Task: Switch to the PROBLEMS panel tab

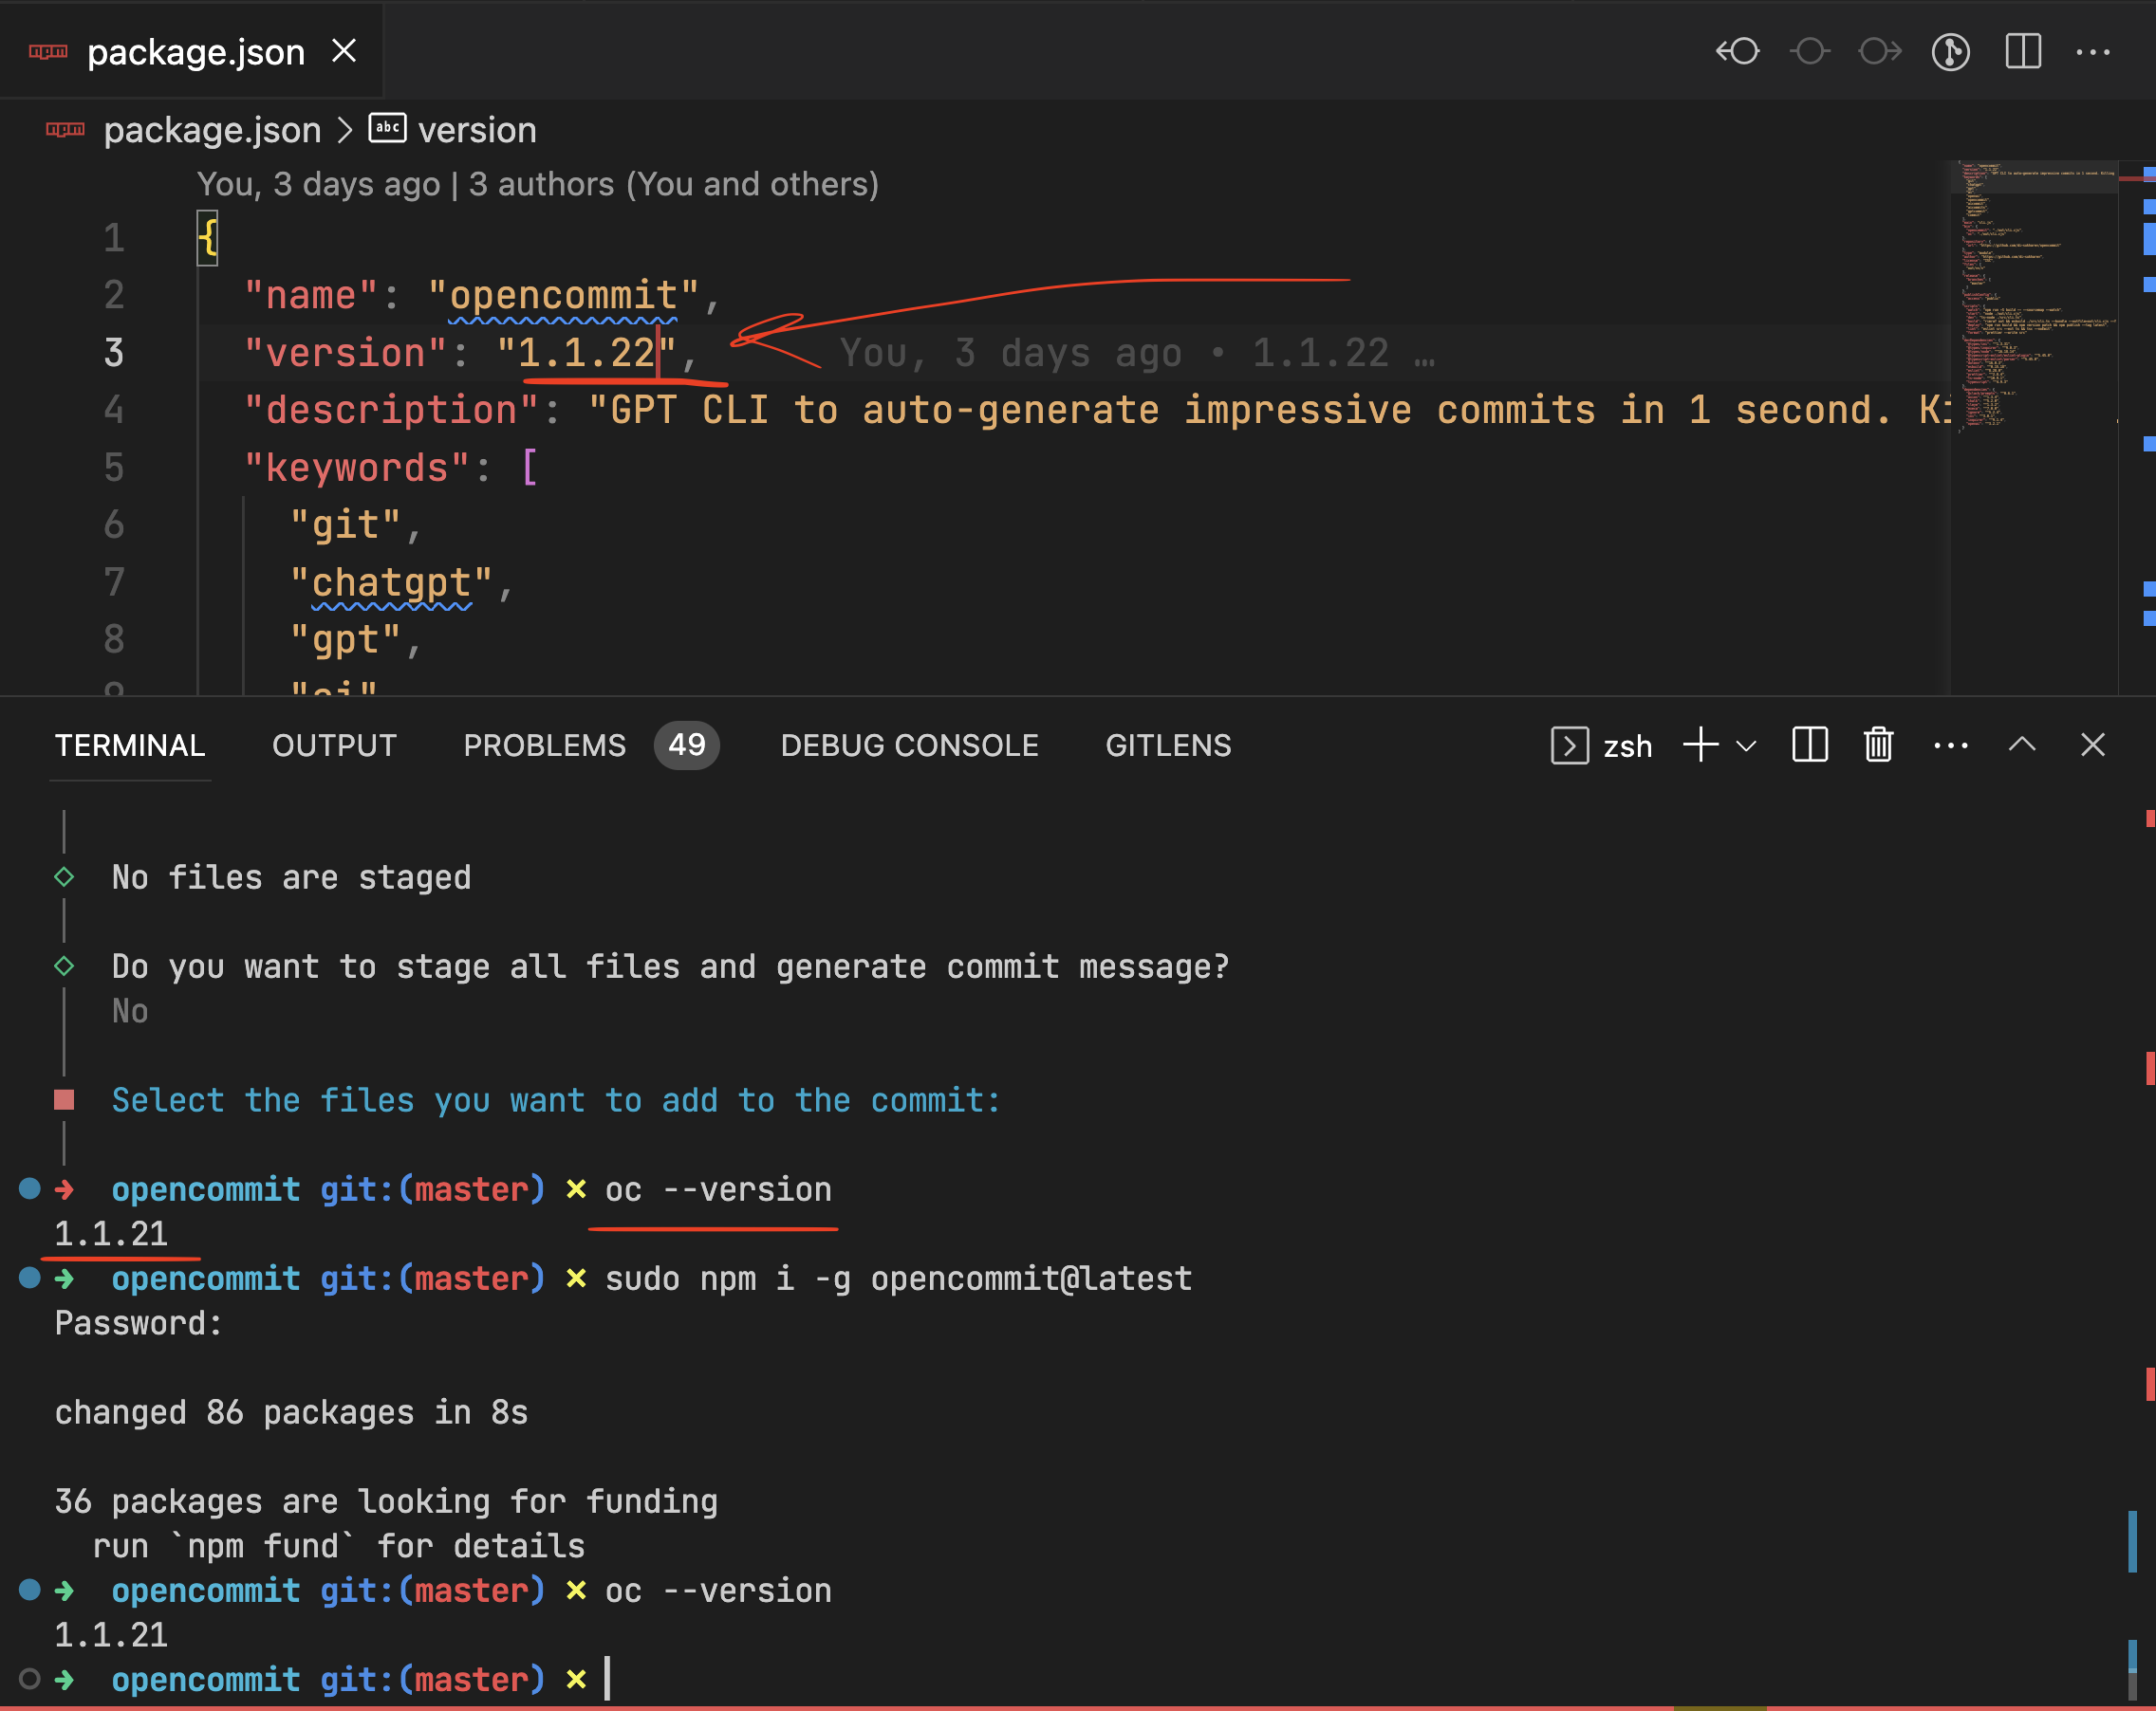Action: 544,745
